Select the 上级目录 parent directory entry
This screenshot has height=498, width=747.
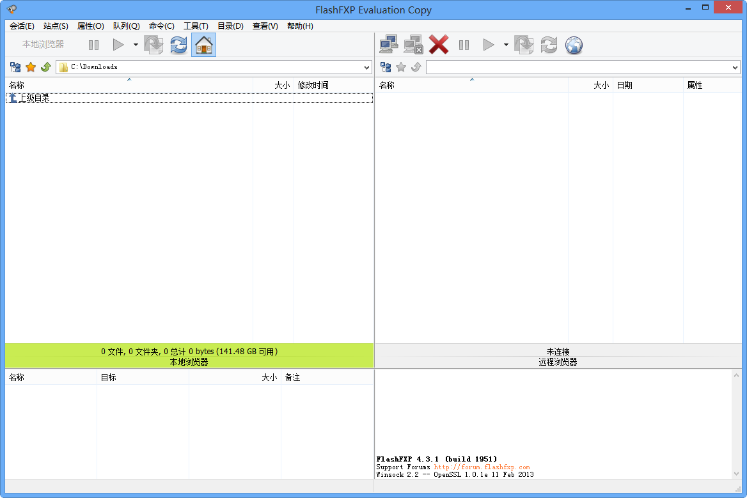tap(34, 98)
